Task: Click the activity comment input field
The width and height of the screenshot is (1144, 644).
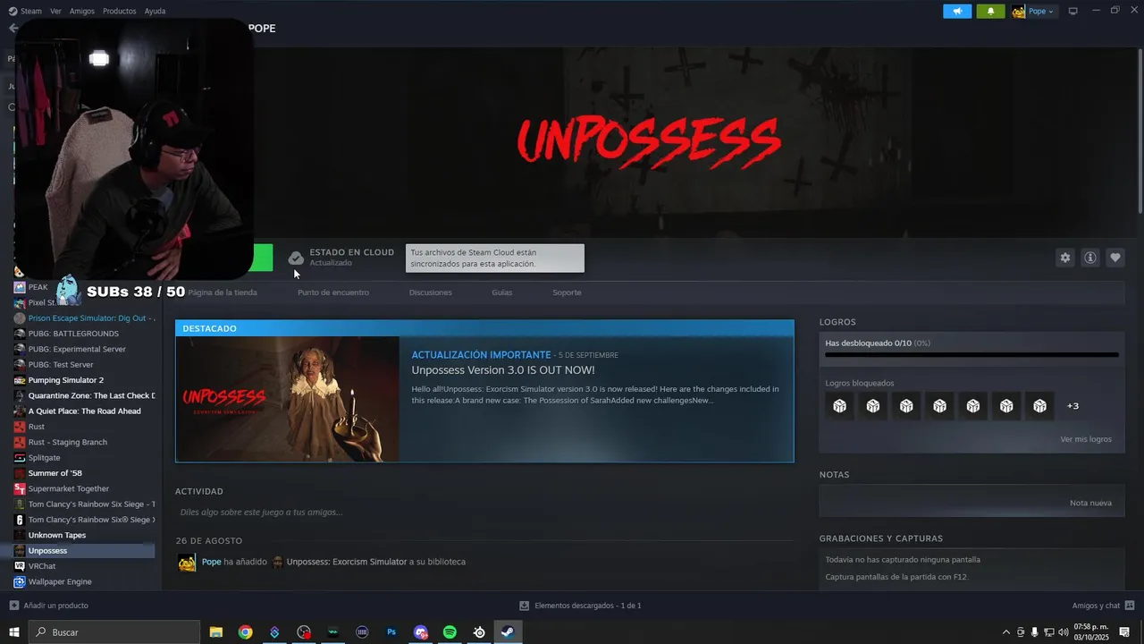Action: [x=484, y=513]
